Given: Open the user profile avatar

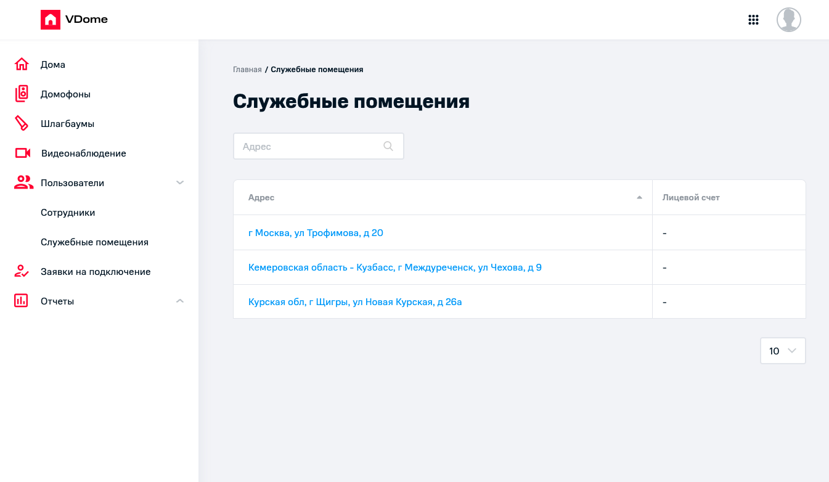Looking at the screenshot, I should pyautogui.click(x=789, y=20).
